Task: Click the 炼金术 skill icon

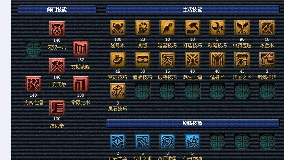Action: [x=267, y=28]
